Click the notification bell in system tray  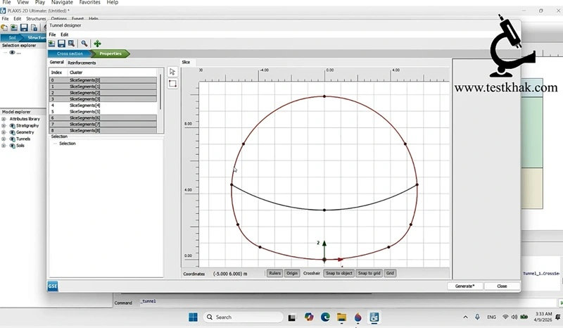(558, 317)
